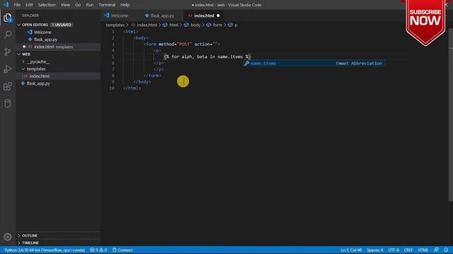Viewport: 453px width, 254px height.
Task: Expand the Outline section
Action: 30,236
